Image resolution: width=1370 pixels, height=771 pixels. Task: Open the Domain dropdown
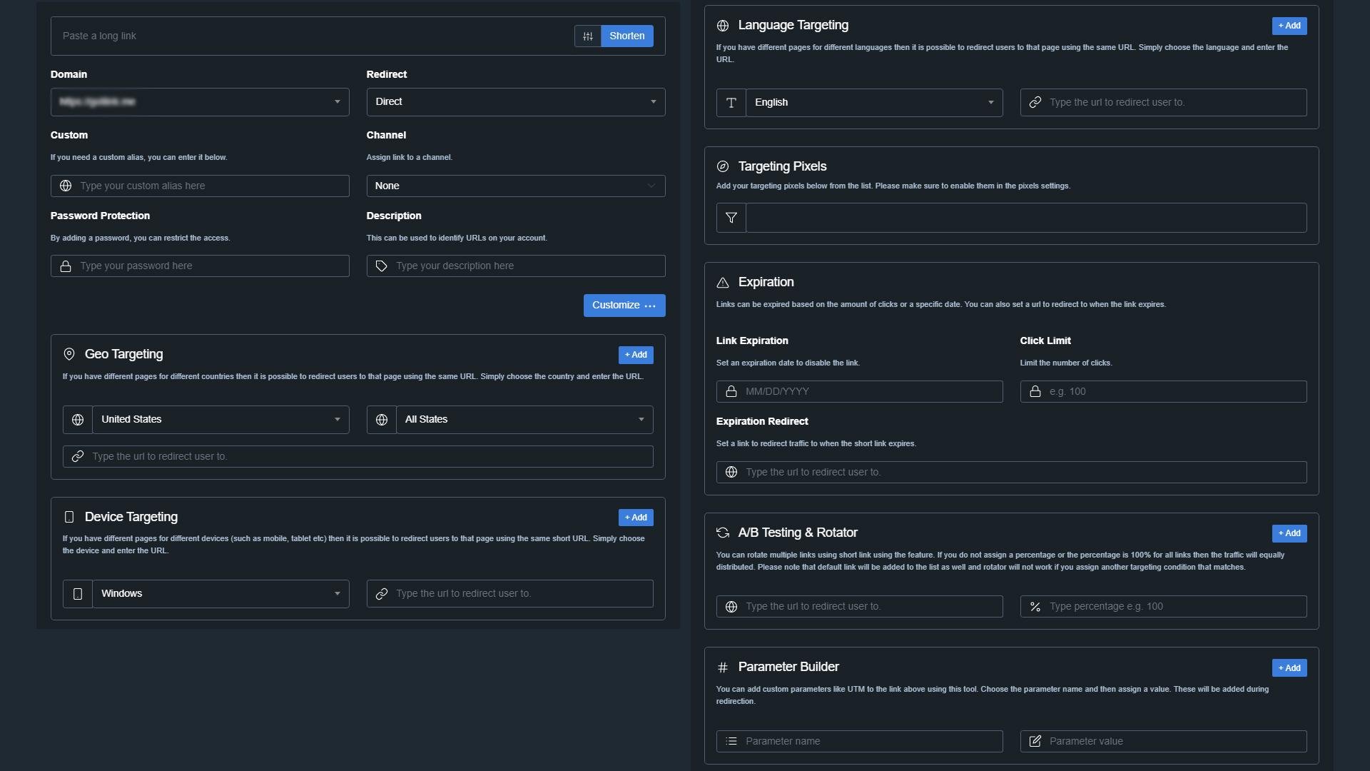[200, 102]
